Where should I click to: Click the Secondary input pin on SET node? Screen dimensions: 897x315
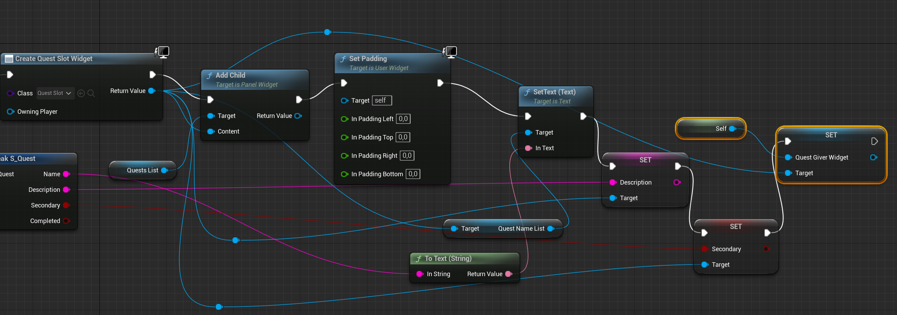tap(705, 249)
